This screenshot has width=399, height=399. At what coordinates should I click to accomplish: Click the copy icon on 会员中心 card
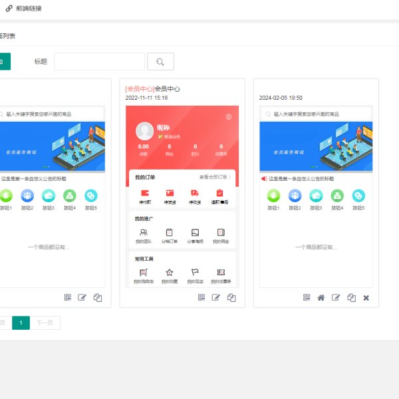pyautogui.click(x=231, y=297)
